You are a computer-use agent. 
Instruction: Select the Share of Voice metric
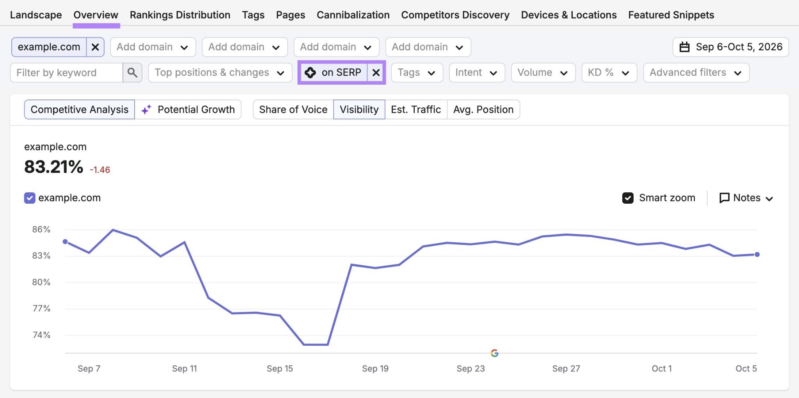coord(293,110)
